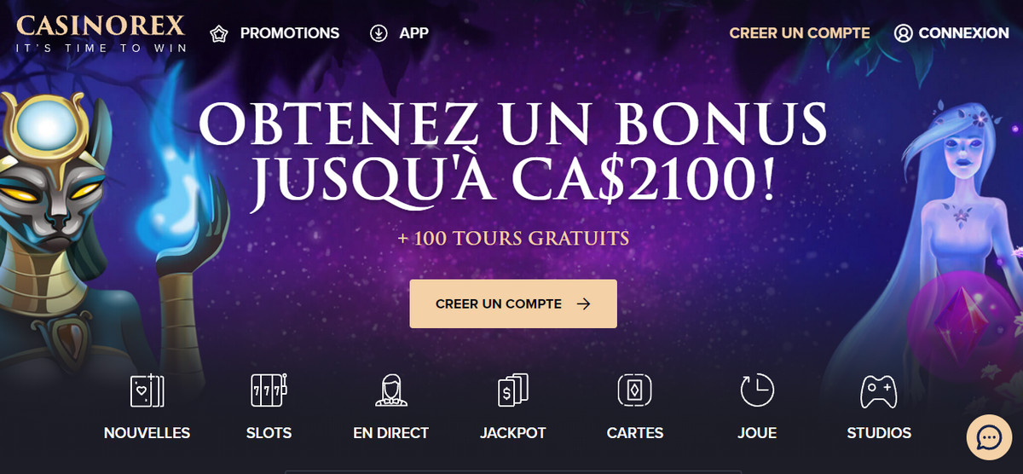
Task: Open the live chat bubble
Action: (x=989, y=438)
